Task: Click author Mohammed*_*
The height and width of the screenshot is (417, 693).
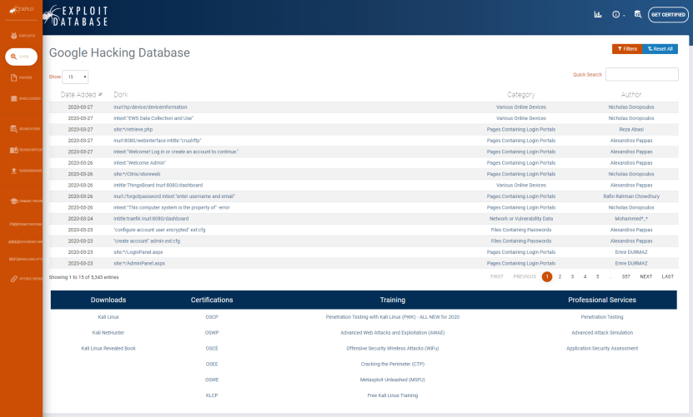Action: (631, 219)
